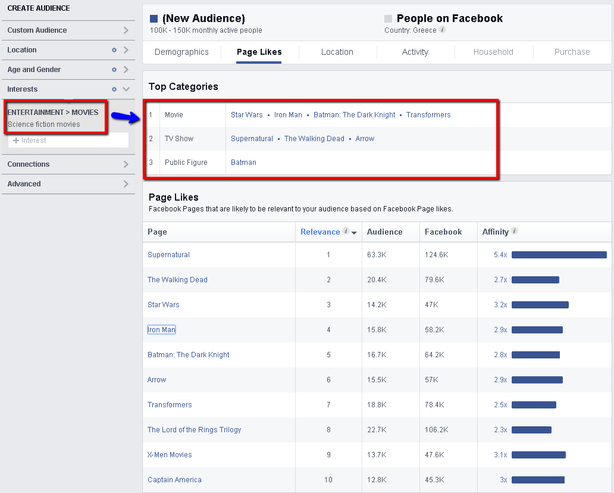
Task: Open the Purchase tab
Action: click(572, 52)
